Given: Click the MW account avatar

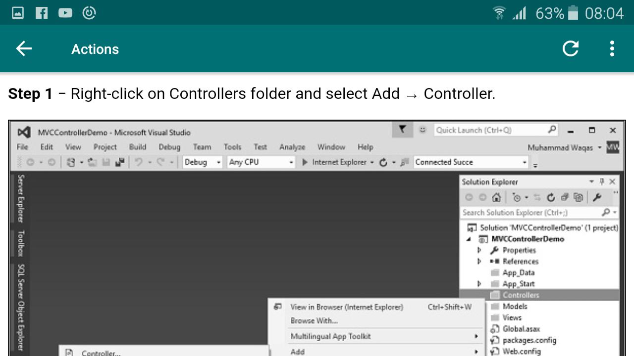Looking at the screenshot, I should (x=613, y=147).
